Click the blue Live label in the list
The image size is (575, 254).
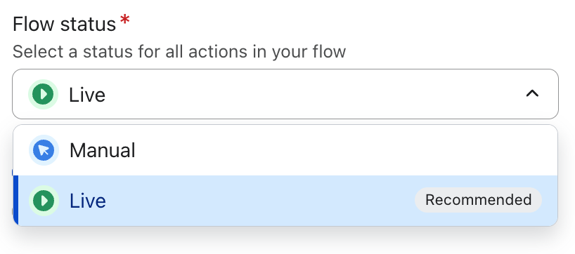click(x=88, y=201)
